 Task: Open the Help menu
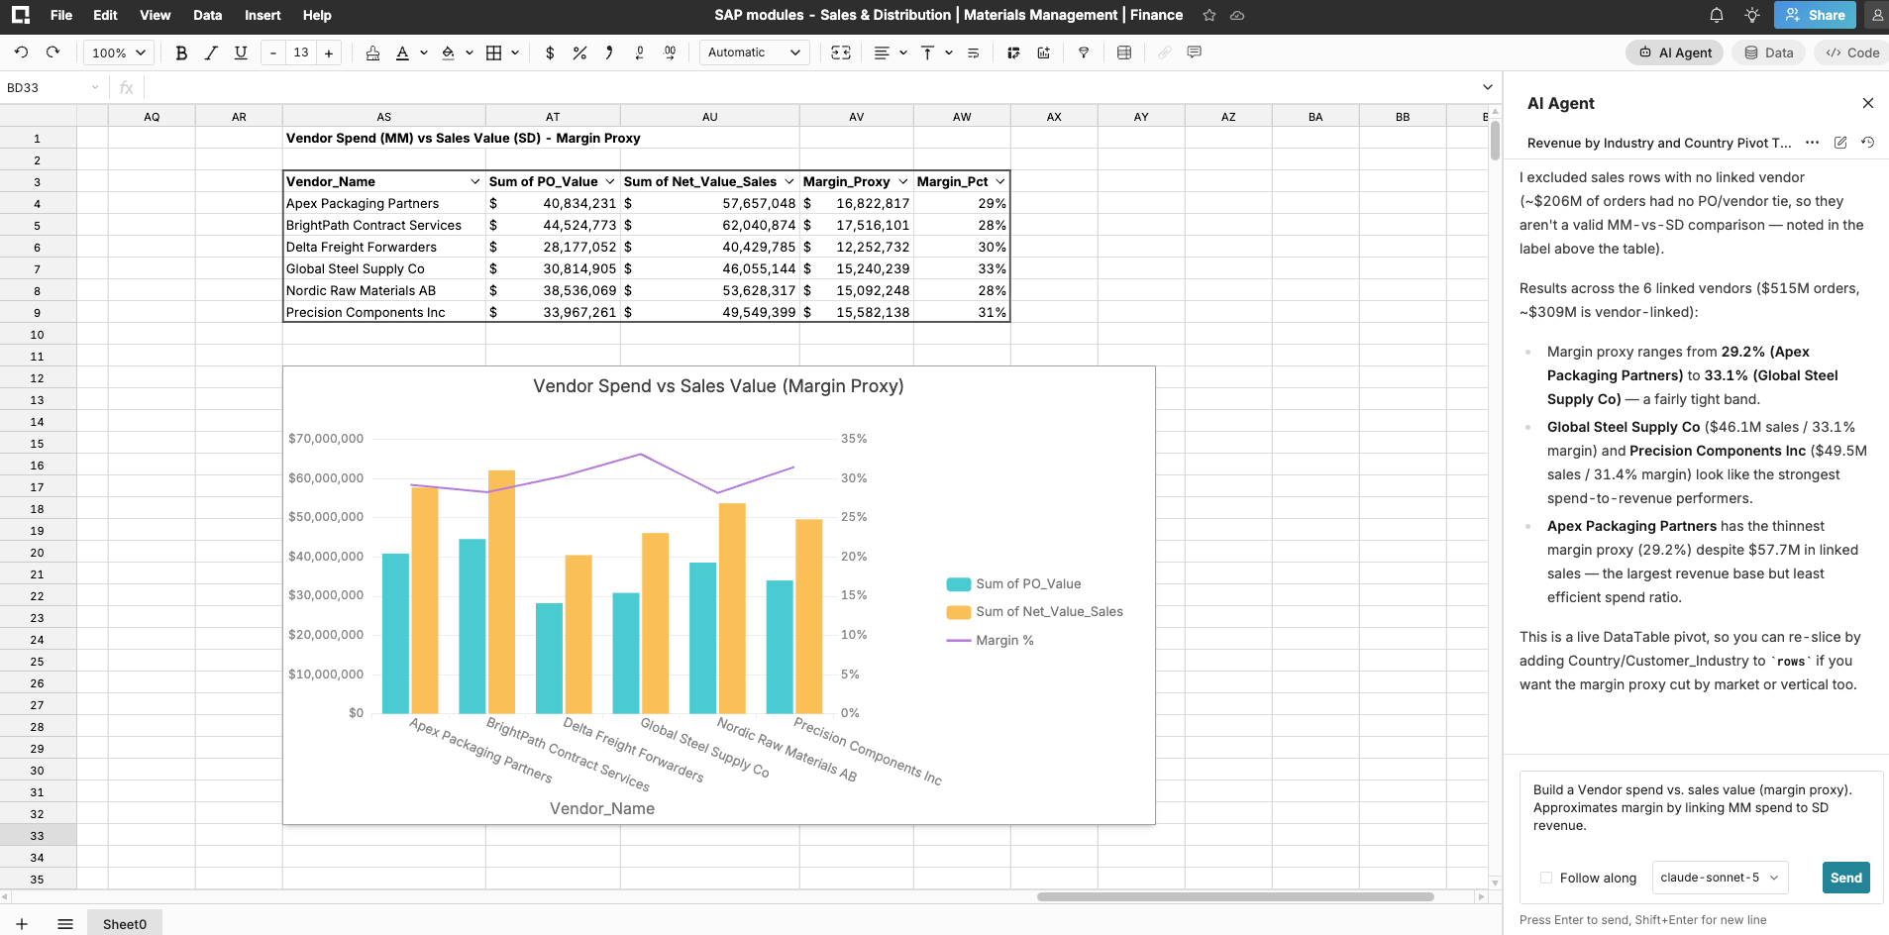coord(317,15)
